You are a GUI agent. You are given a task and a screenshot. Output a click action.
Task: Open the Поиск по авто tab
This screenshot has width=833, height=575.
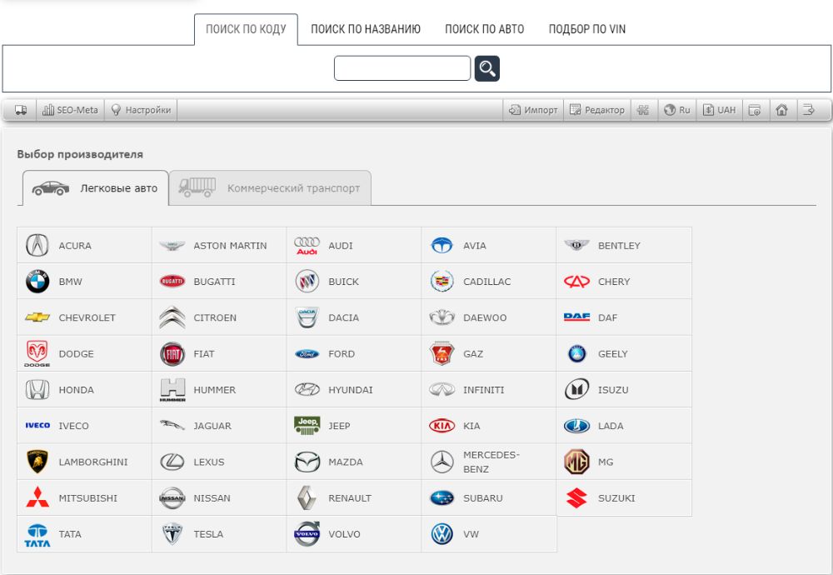485,29
